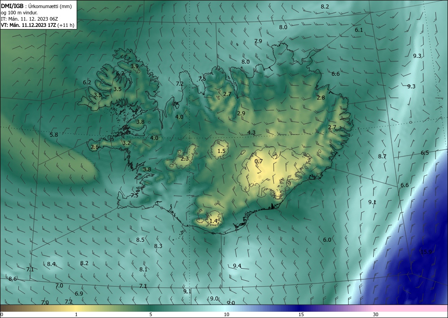The width and height of the screenshot is (448, 318).
Task: Click the color scale label '30'
Action: tap(375, 314)
